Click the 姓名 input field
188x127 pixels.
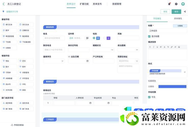[x=54, y=38]
